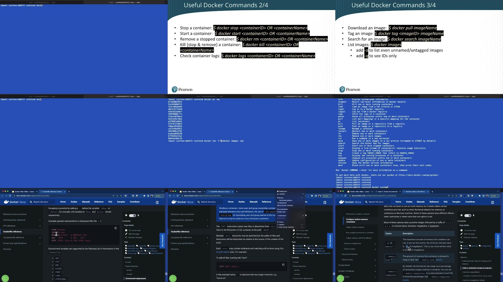The height and width of the screenshot is (282, 503).
Task: Click Update button in the resource_constraints browser
Action: click(x=494, y=196)
